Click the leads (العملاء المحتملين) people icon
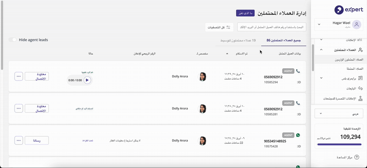 pos(360,50)
